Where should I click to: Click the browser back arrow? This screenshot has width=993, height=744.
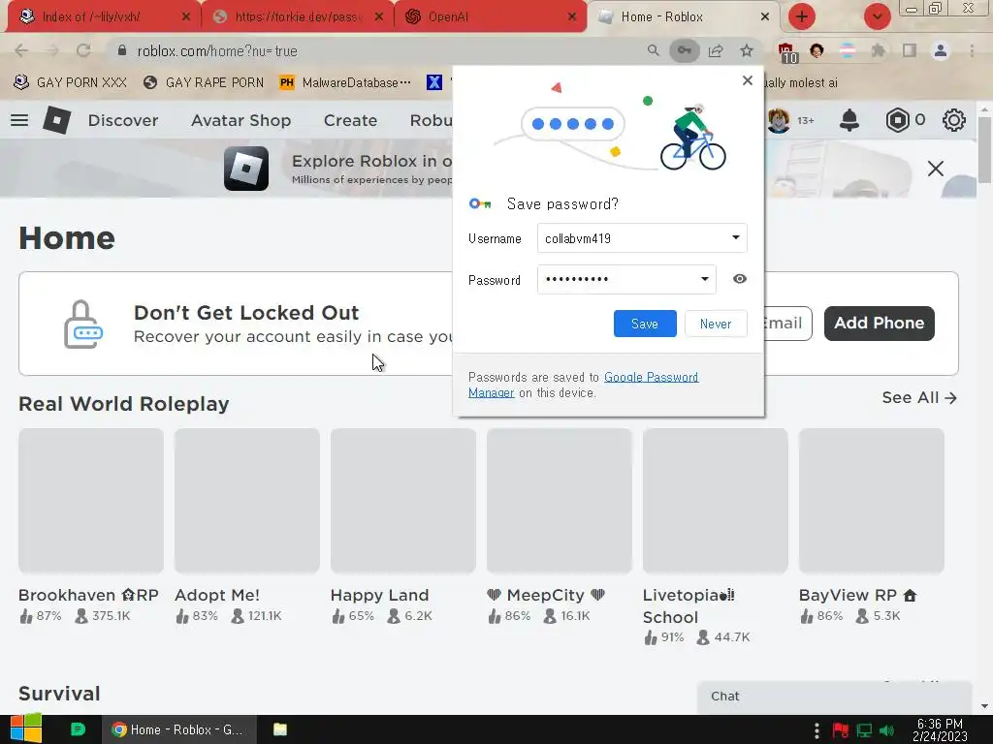coord(21,50)
